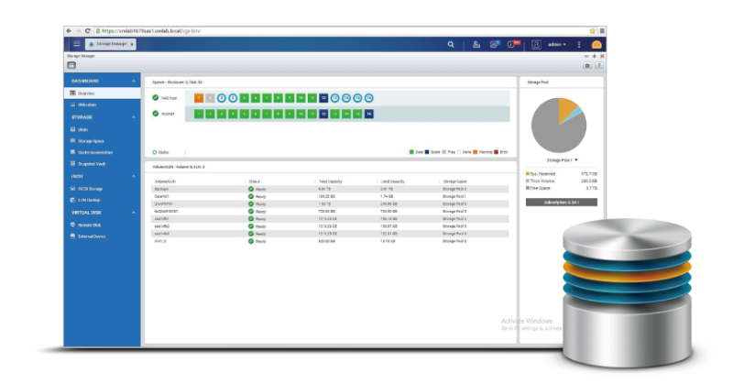Open the admin user dropdown
733x384 pixels.
click(x=556, y=44)
